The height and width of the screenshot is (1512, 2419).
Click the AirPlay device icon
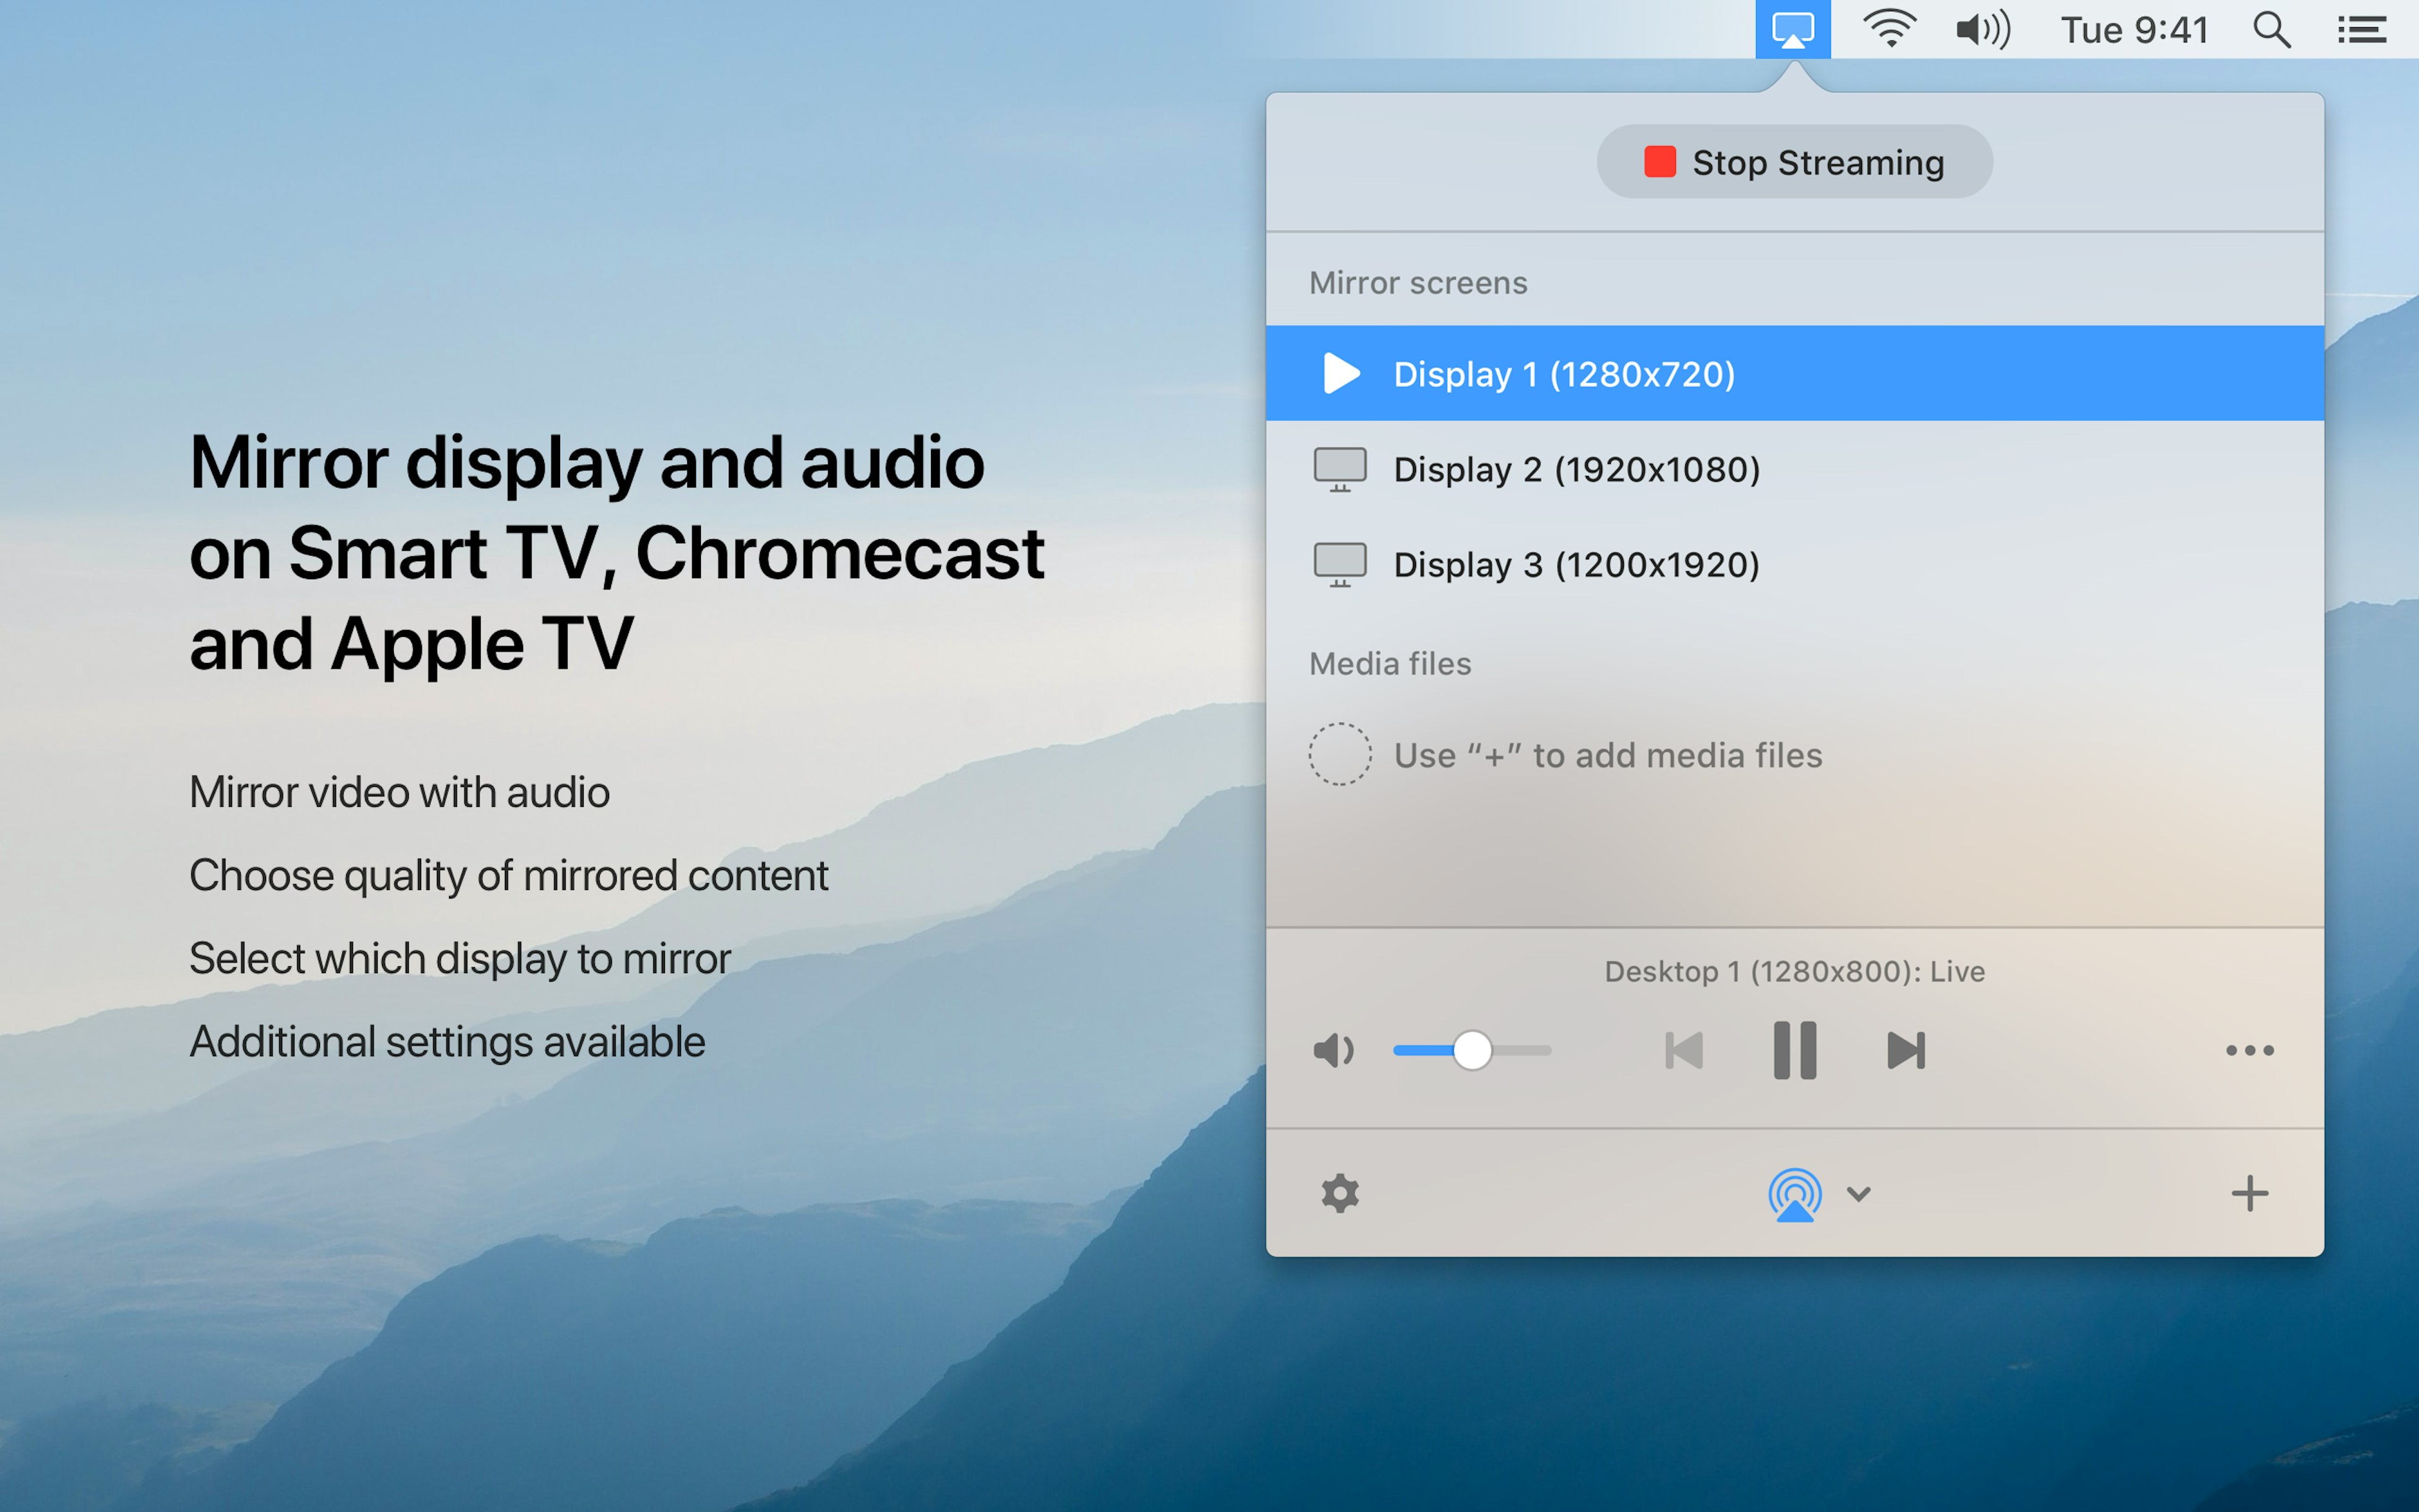1794,1194
